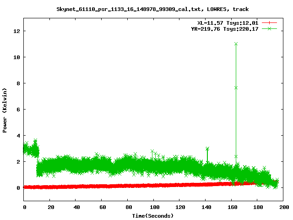Screen dimensions: 293x220
Task: Click the x-axis tick label 140
Action: pos(206,208)
